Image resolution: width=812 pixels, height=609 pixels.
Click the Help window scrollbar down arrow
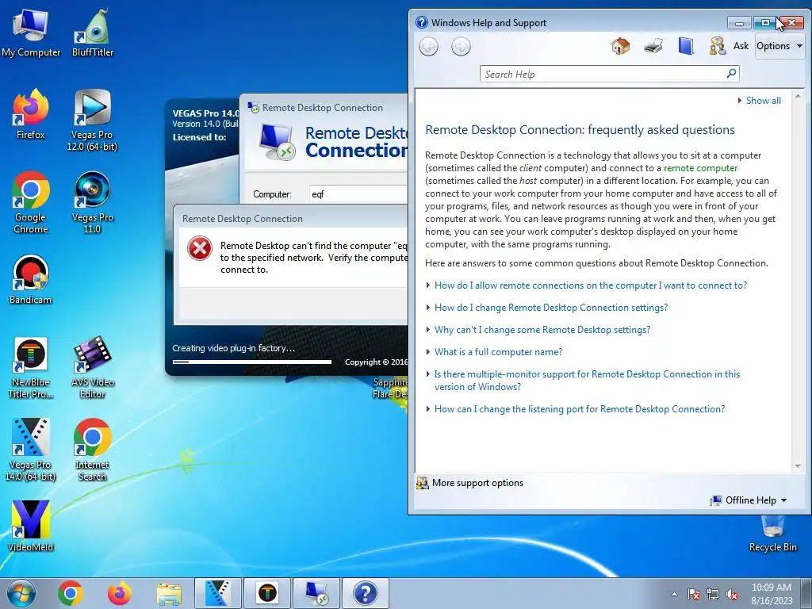(798, 466)
